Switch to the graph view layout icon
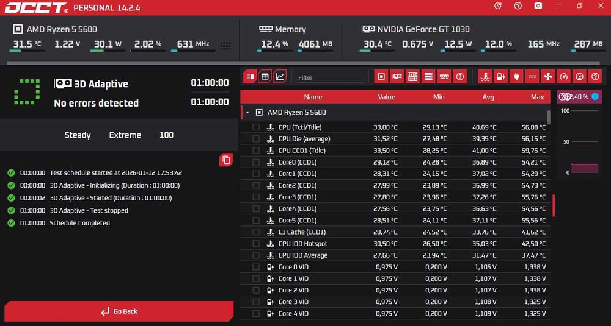This screenshot has width=611, height=326. click(280, 77)
